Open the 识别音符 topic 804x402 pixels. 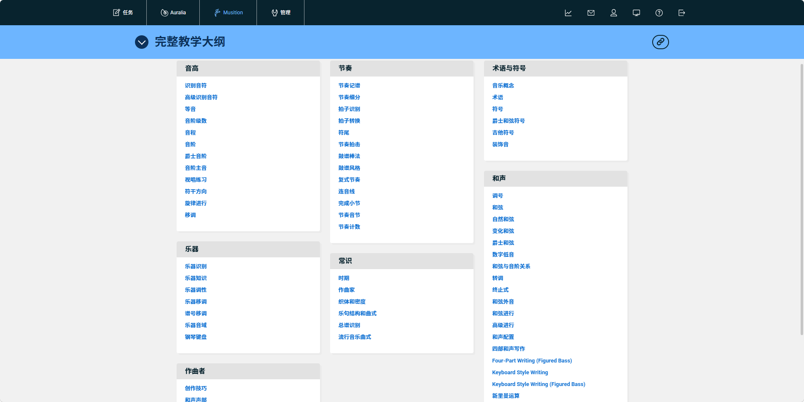[196, 85]
